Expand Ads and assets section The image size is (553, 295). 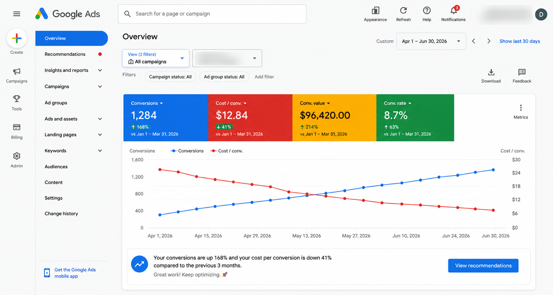pyautogui.click(x=100, y=119)
